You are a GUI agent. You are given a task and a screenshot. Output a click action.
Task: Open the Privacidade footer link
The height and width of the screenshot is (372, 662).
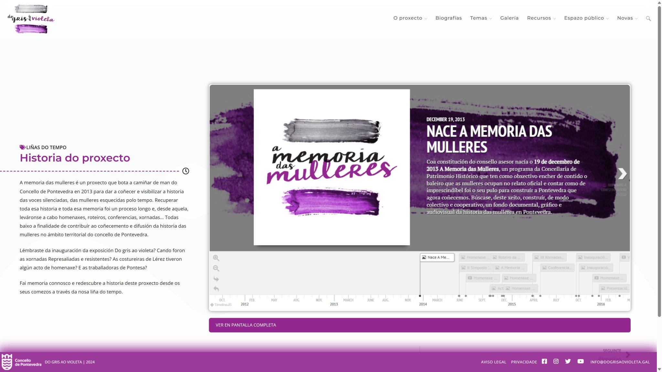(x=524, y=362)
